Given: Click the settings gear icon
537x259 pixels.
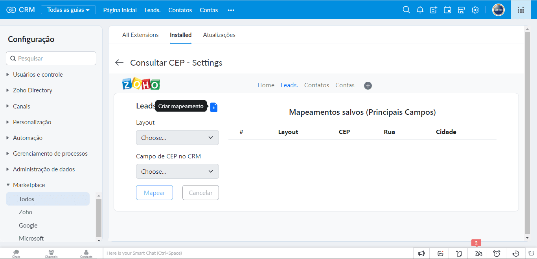Looking at the screenshot, I should [475, 10].
